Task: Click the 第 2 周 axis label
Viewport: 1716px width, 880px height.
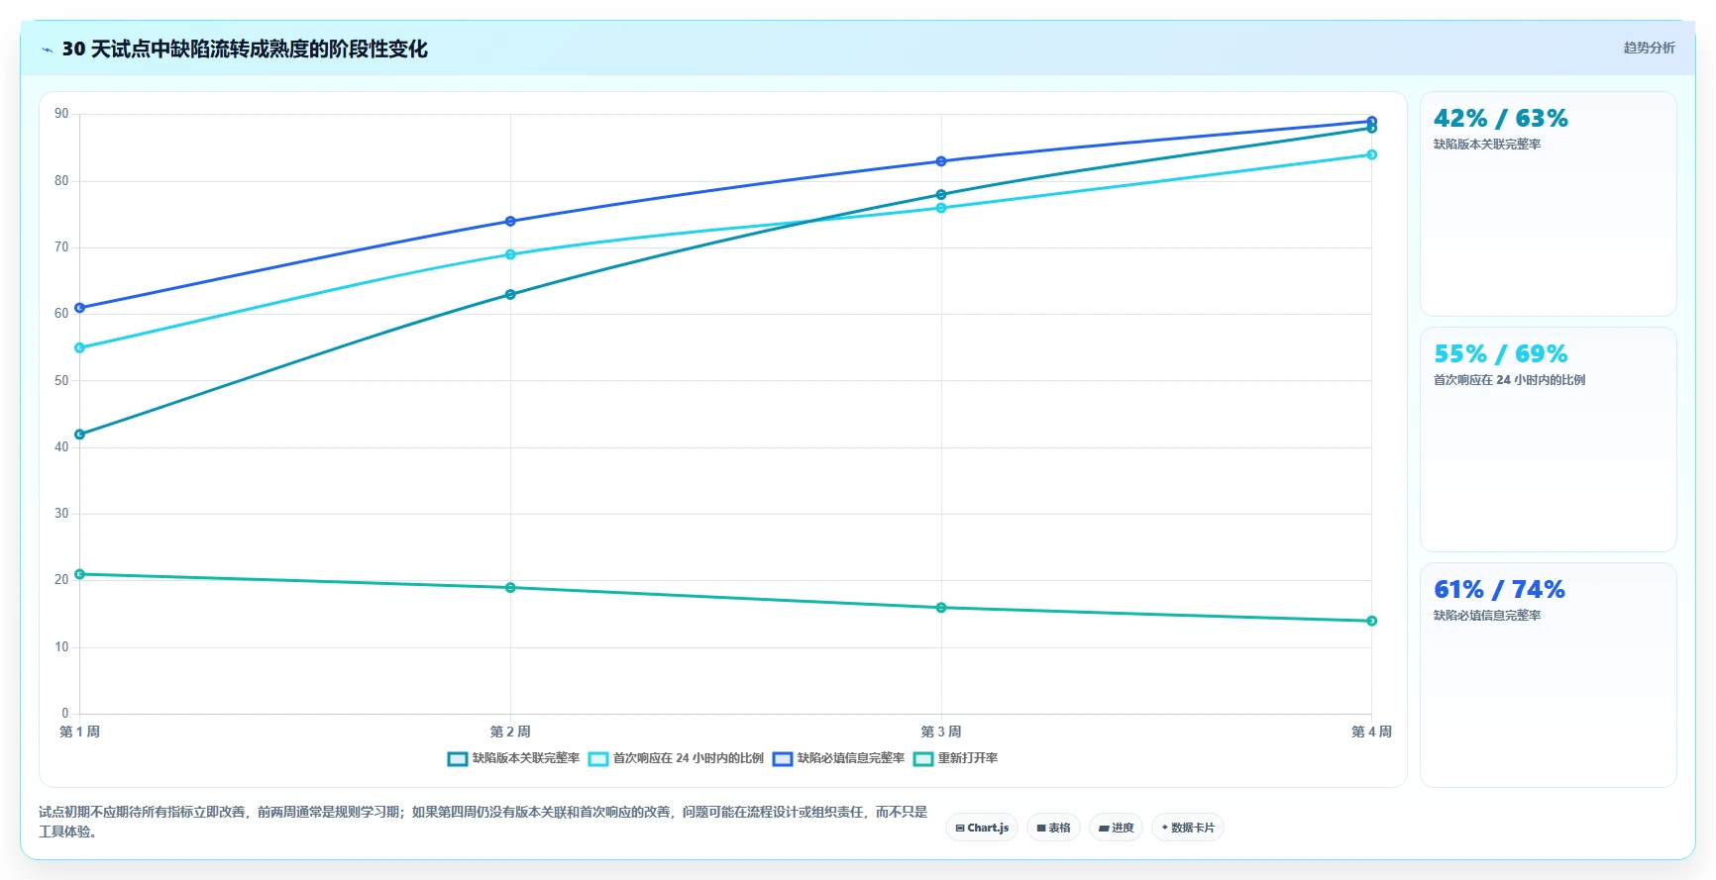Action: 510,732
